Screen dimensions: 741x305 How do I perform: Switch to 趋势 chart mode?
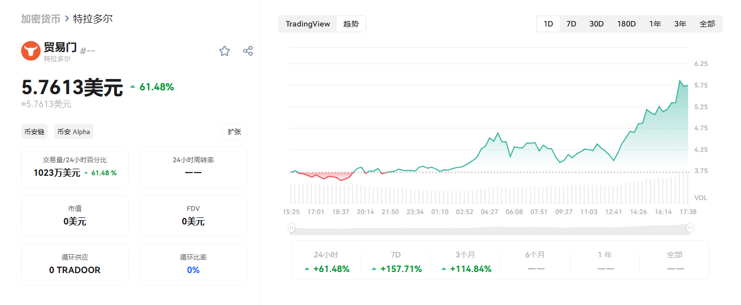coord(351,24)
